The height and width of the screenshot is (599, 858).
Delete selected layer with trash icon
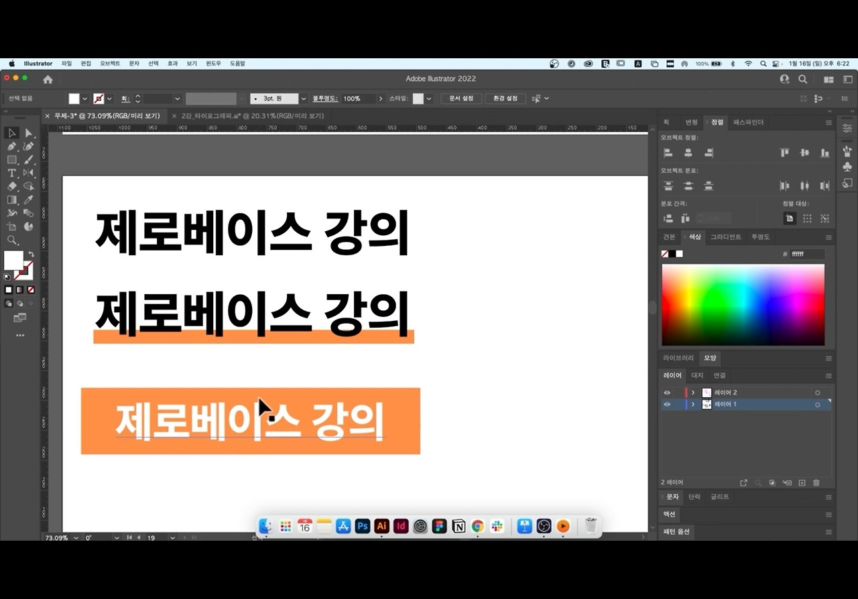816,482
